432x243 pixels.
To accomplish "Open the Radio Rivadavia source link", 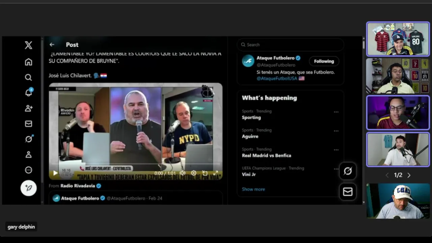I will click(x=81, y=186).
